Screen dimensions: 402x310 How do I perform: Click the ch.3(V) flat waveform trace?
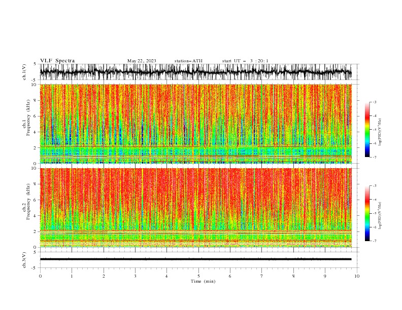tap(195, 259)
